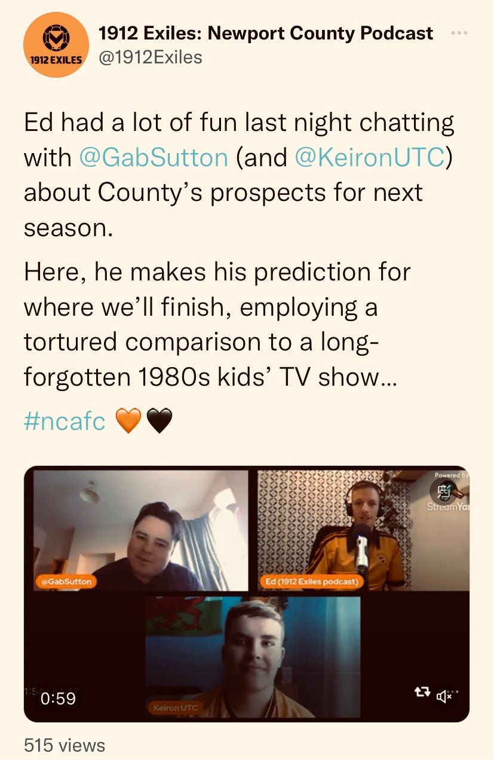494x760 pixels.
Task: Open the #ncafc hashtag
Action: pyautogui.click(x=65, y=421)
